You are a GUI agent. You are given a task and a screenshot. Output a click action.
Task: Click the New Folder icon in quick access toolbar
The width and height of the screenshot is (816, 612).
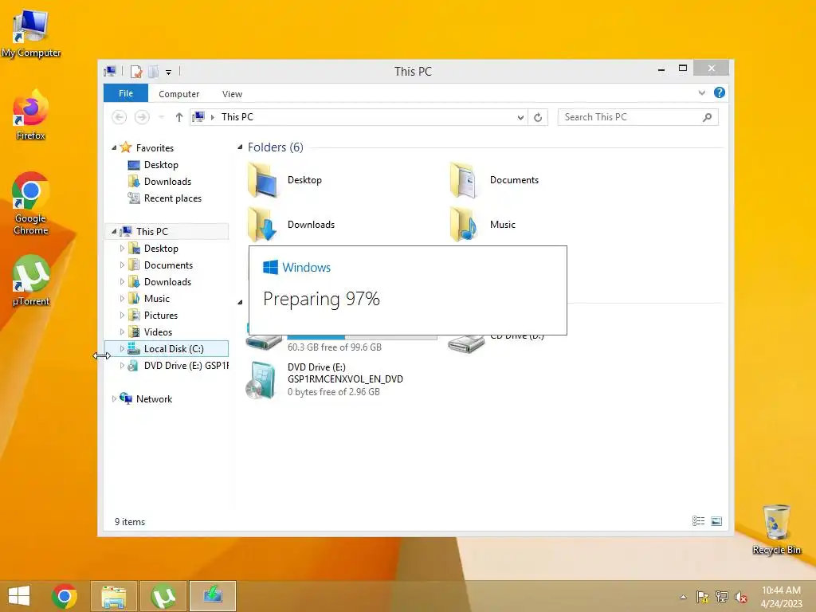click(153, 71)
